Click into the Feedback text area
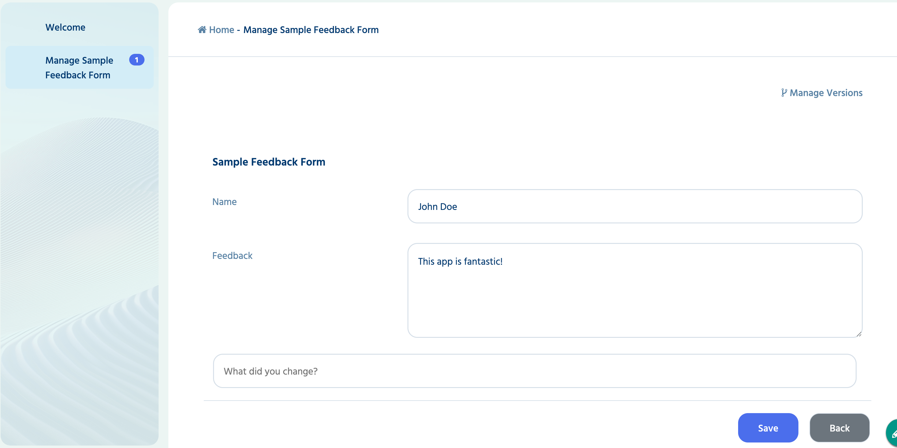This screenshot has height=448, width=897. pyautogui.click(x=635, y=290)
